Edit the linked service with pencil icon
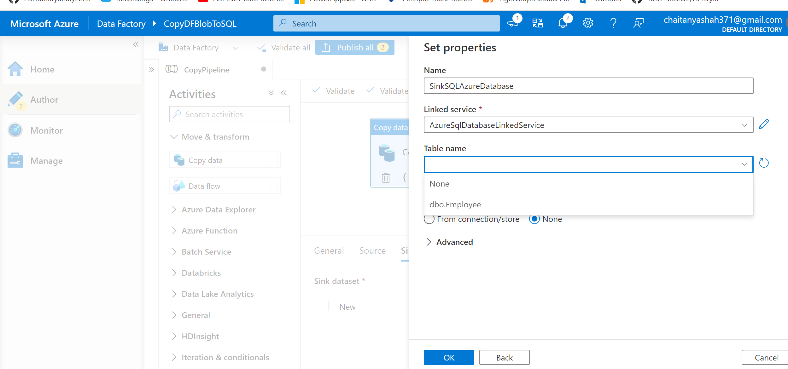This screenshot has height=369, width=788. [764, 124]
